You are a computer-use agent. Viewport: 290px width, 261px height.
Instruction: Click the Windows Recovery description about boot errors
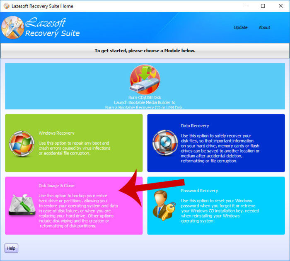pyautogui.click(x=74, y=148)
